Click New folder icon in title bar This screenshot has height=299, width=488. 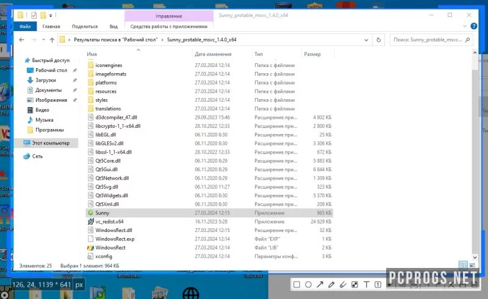pyautogui.click(x=43, y=15)
